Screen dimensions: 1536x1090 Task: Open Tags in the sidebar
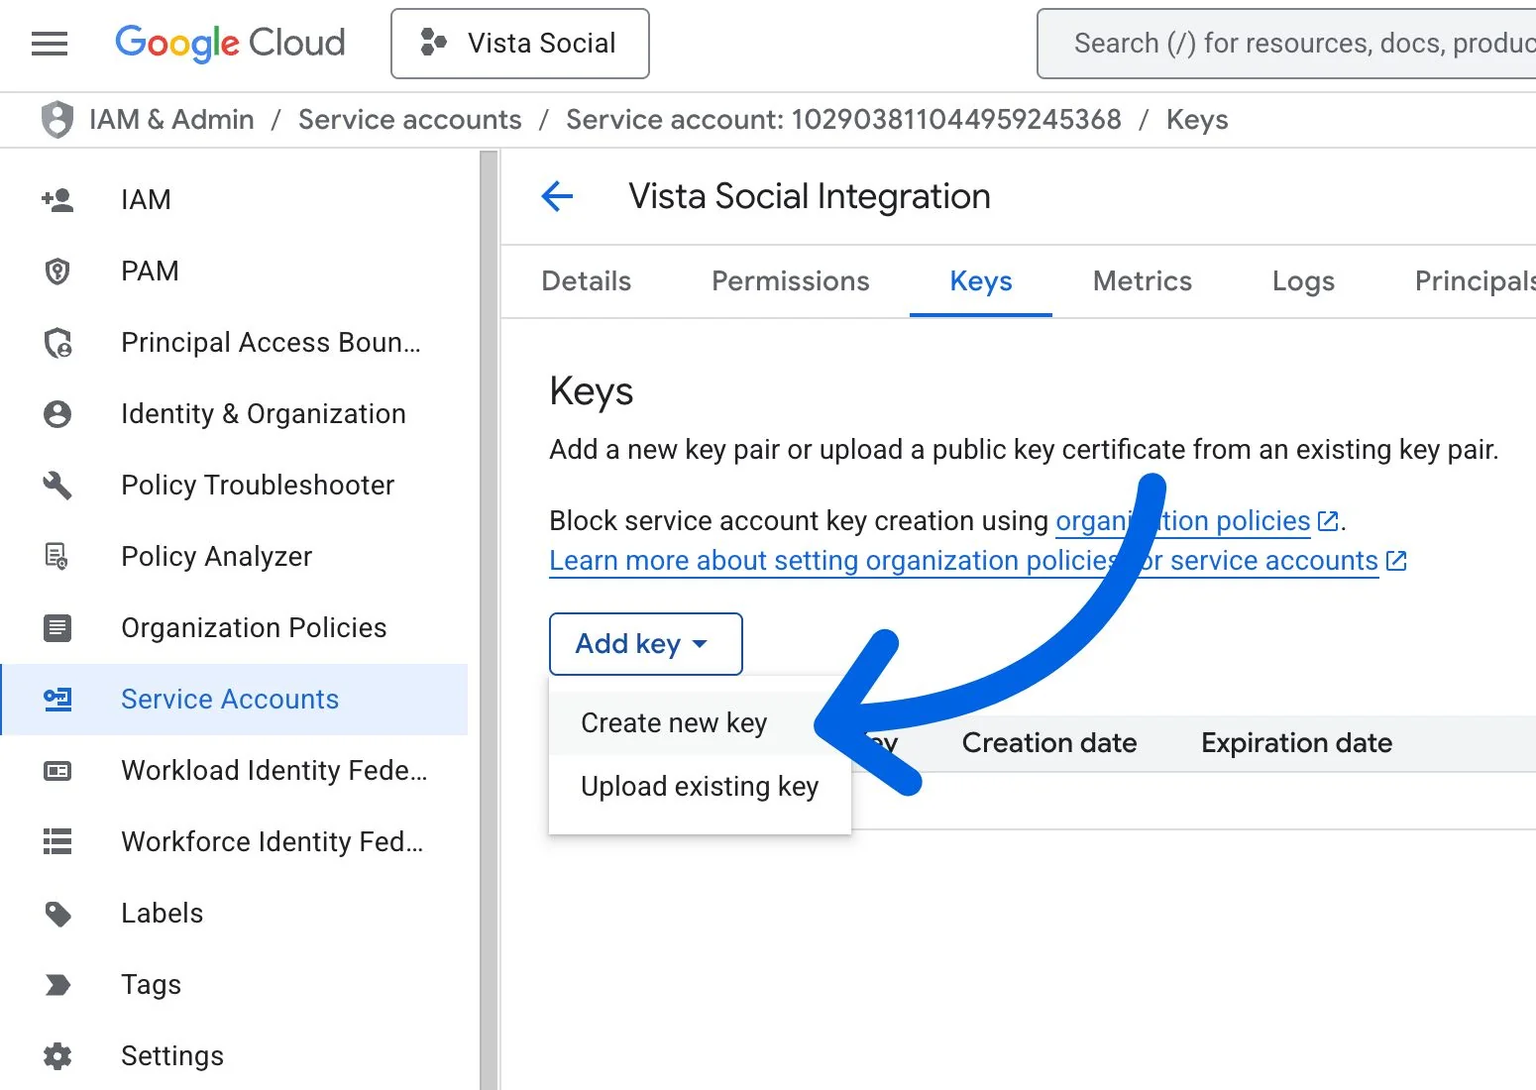pyautogui.click(x=234, y=985)
